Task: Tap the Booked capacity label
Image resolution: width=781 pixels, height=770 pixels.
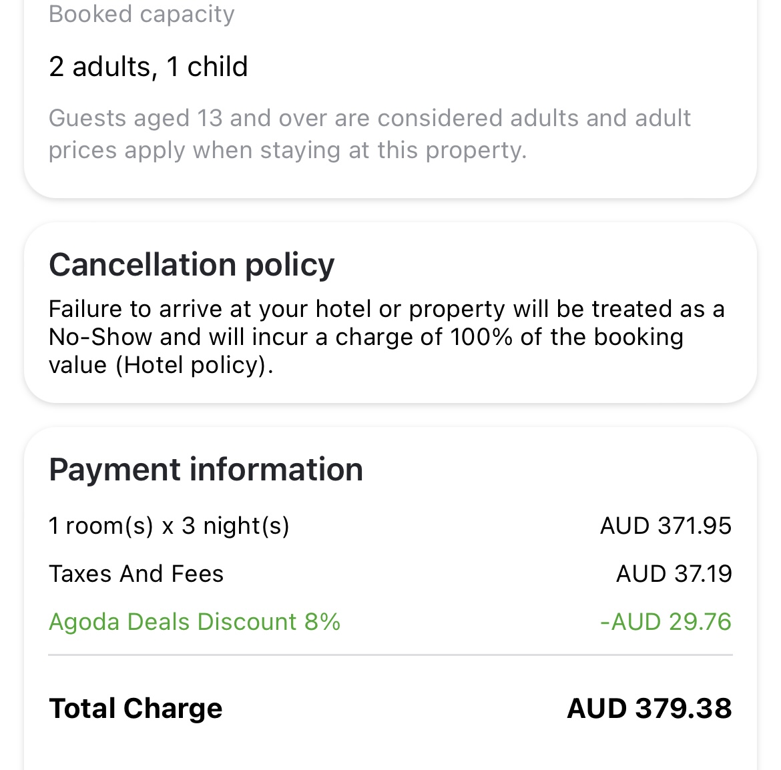Action: [x=142, y=14]
